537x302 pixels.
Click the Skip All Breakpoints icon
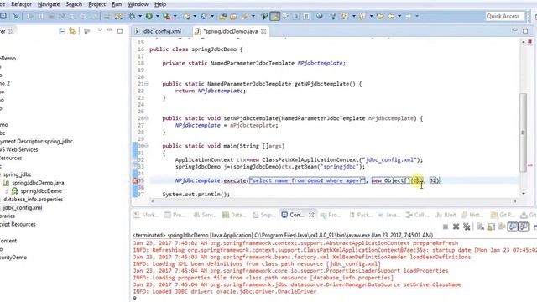(x=16, y=16)
